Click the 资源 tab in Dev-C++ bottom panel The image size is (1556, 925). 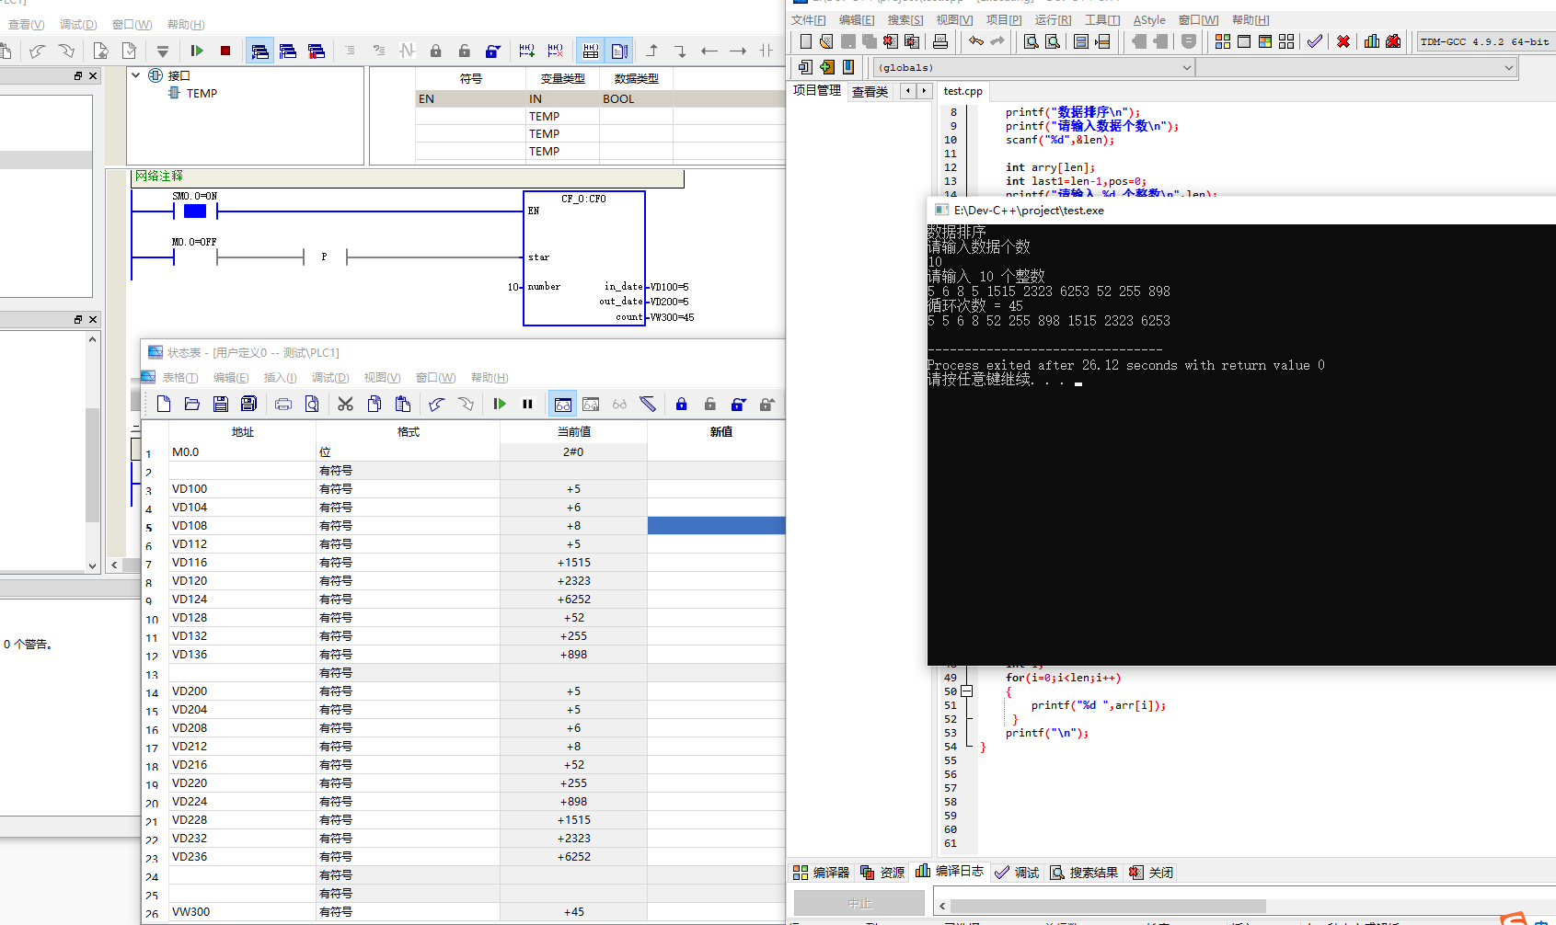882,873
